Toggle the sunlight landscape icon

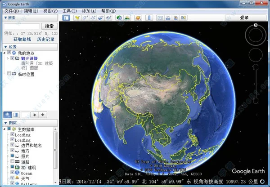click(x=127, y=18)
